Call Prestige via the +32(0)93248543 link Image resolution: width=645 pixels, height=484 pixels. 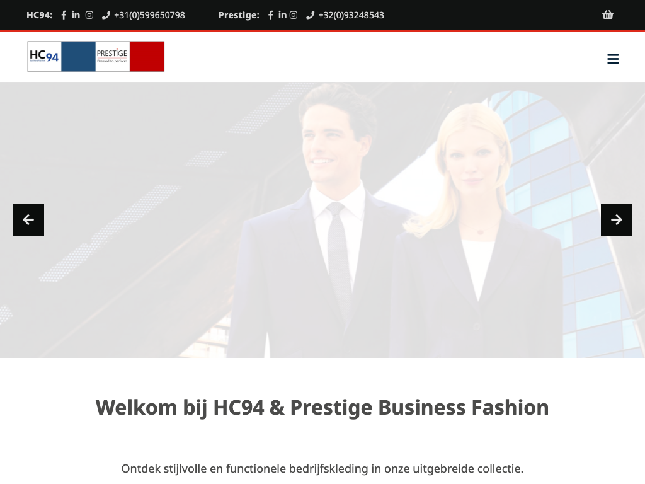click(351, 15)
